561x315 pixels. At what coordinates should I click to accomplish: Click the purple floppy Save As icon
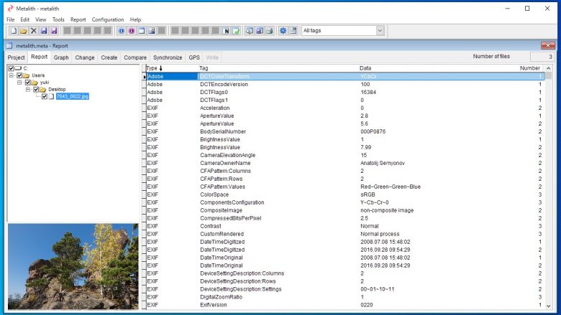pyautogui.click(x=54, y=31)
